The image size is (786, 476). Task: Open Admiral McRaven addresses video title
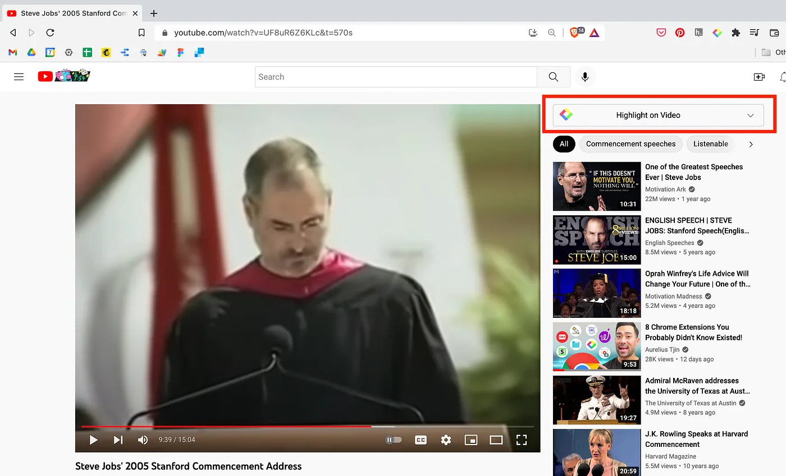(697, 386)
